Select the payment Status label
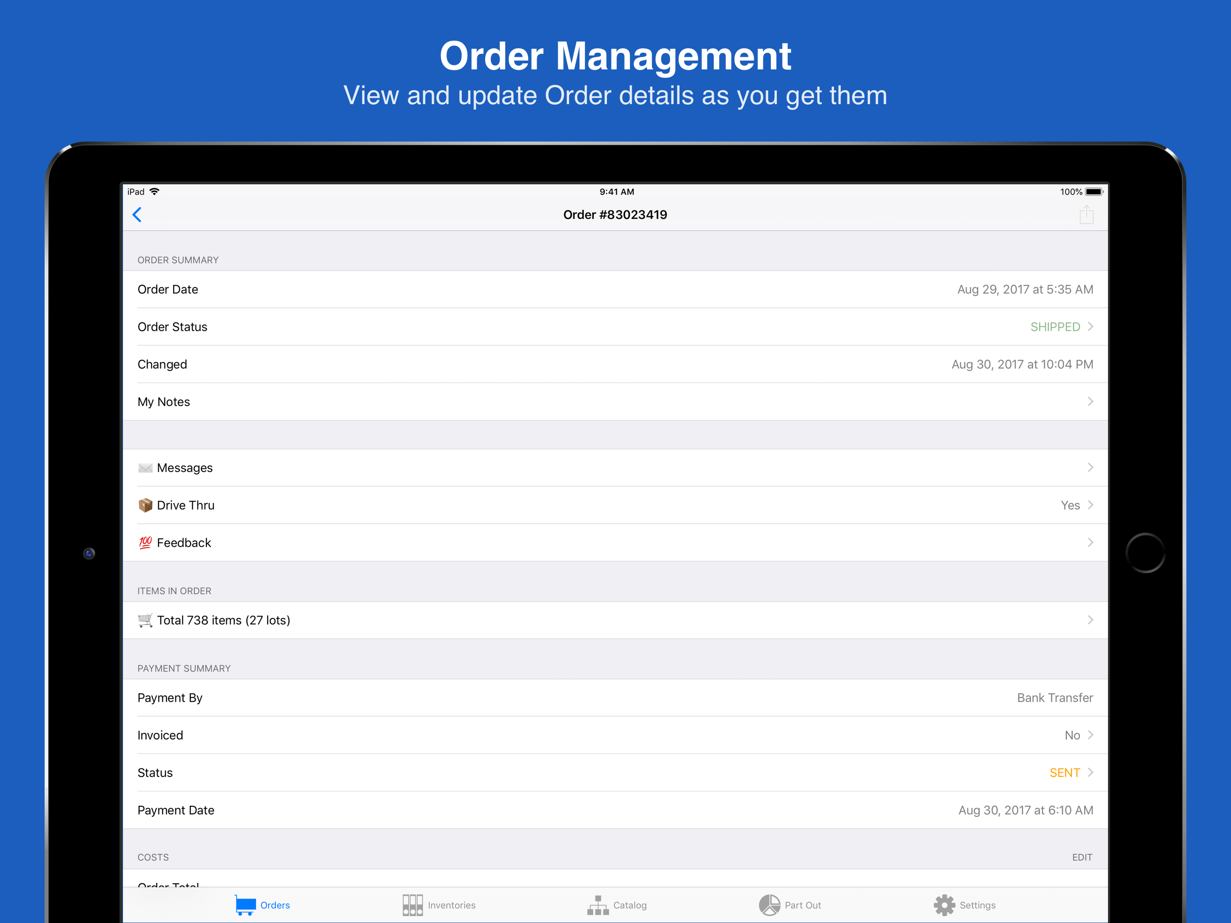This screenshot has height=923, width=1231. pyautogui.click(x=155, y=772)
